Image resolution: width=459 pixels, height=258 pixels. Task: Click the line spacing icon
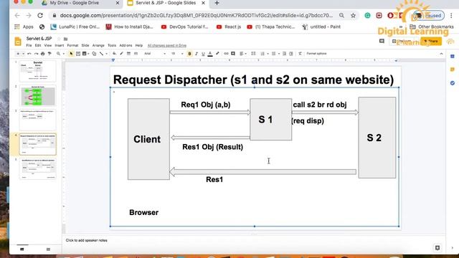coord(253,54)
